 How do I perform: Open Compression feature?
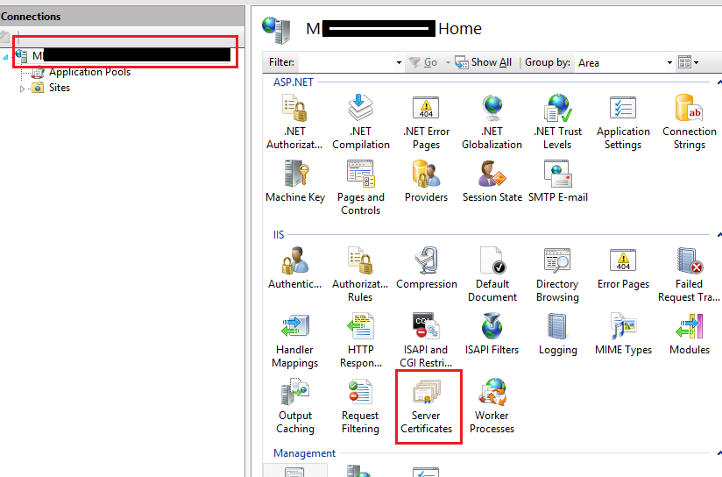pos(427,268)
